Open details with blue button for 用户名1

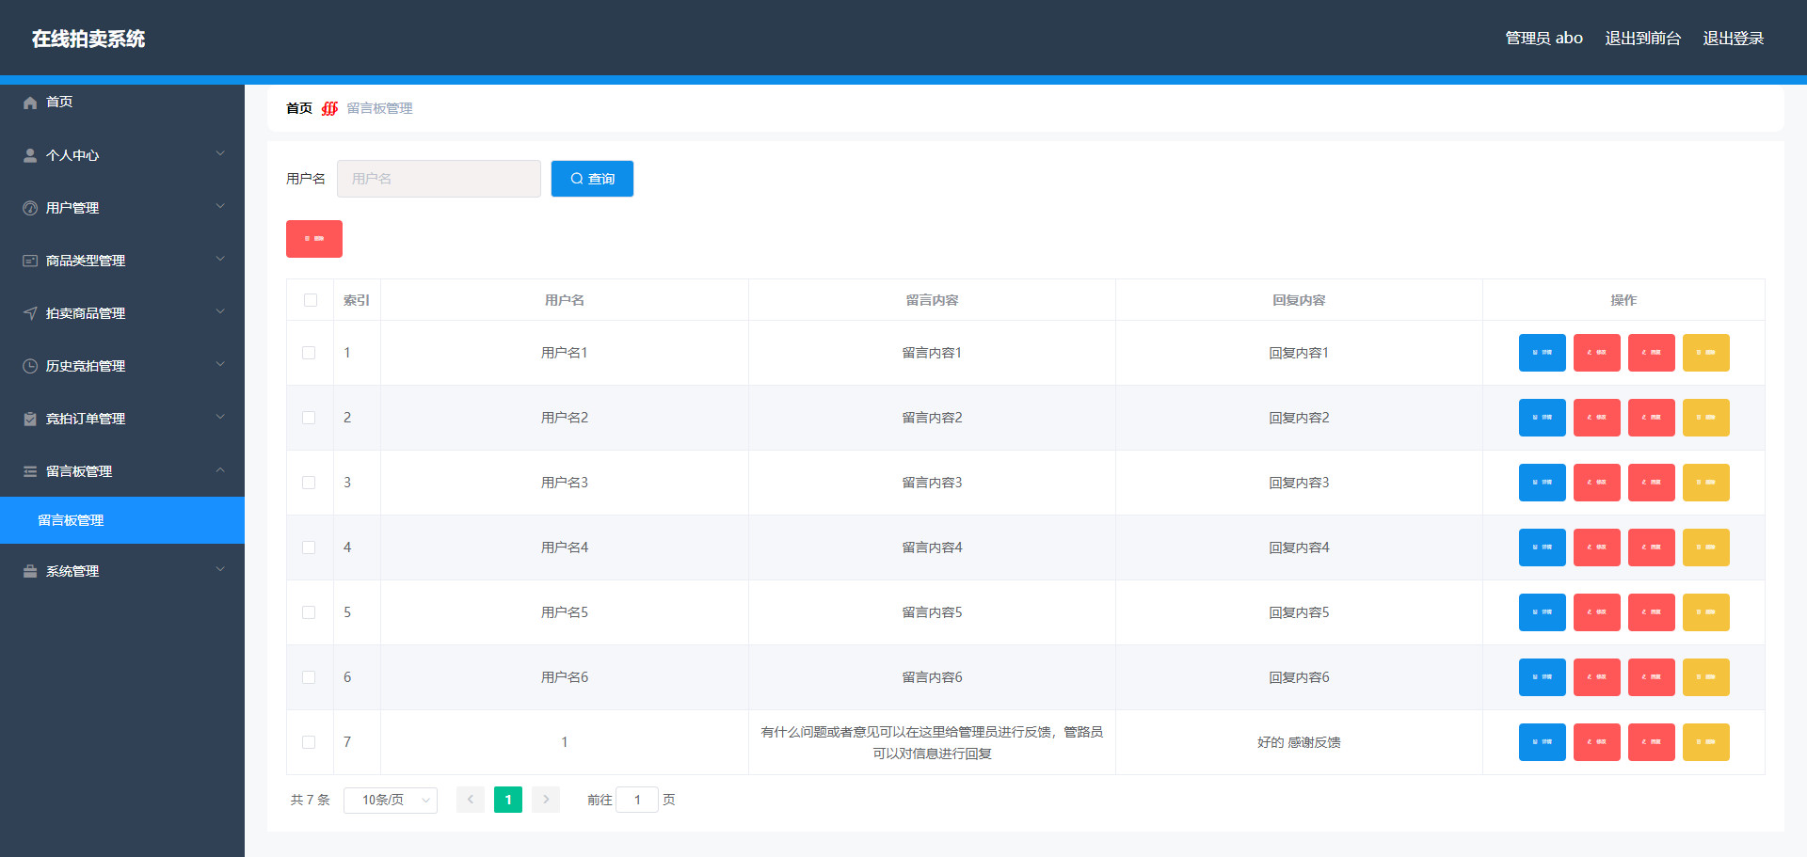tap(1542, 353)
